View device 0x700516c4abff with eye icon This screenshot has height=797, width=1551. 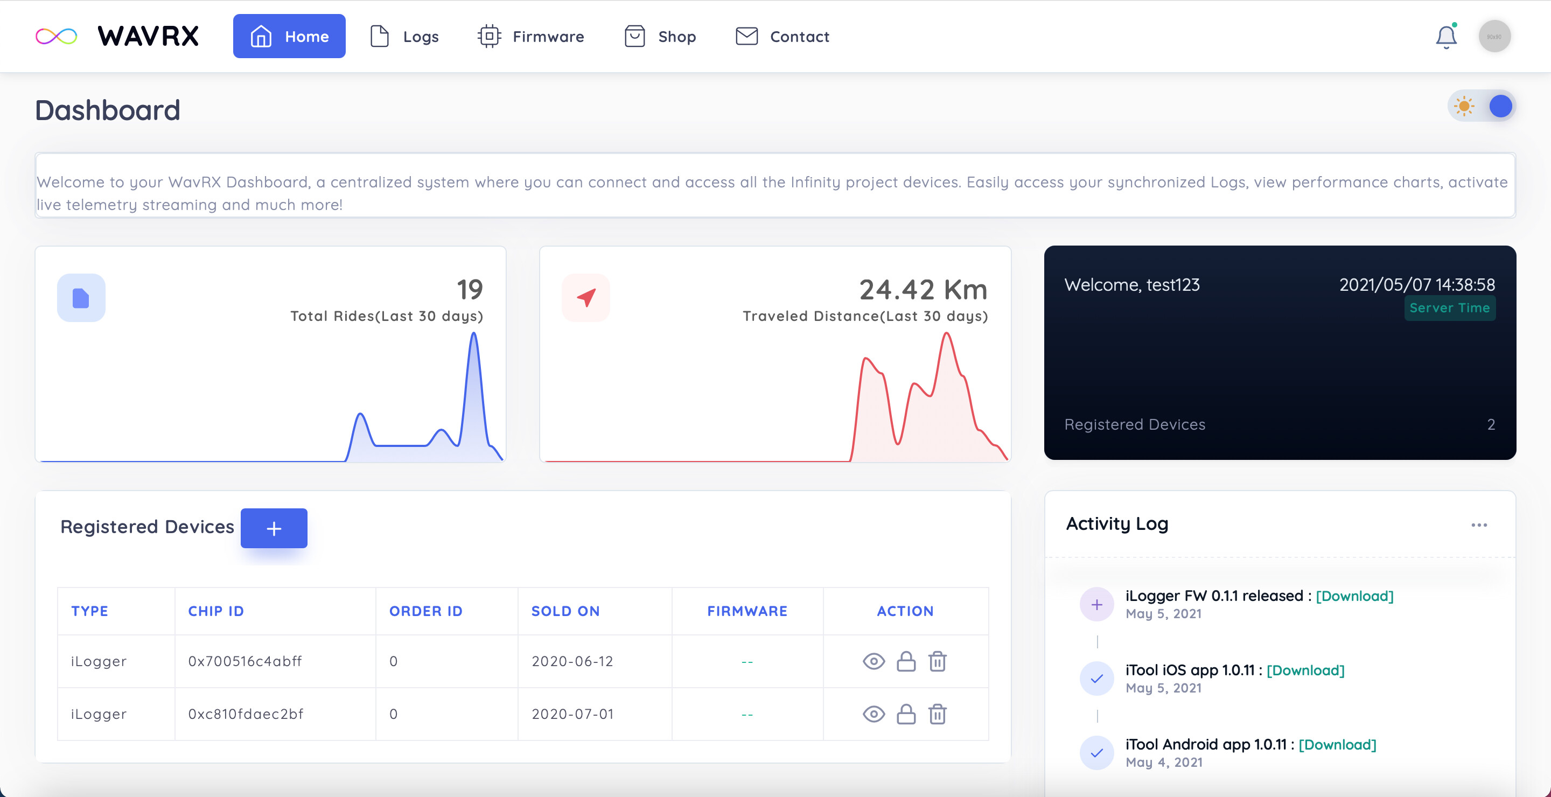(x=873, y=661)
